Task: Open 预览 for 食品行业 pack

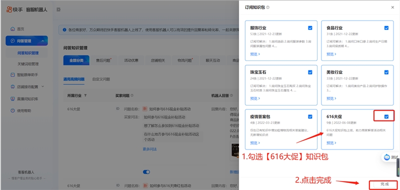Action: (331, 54)
